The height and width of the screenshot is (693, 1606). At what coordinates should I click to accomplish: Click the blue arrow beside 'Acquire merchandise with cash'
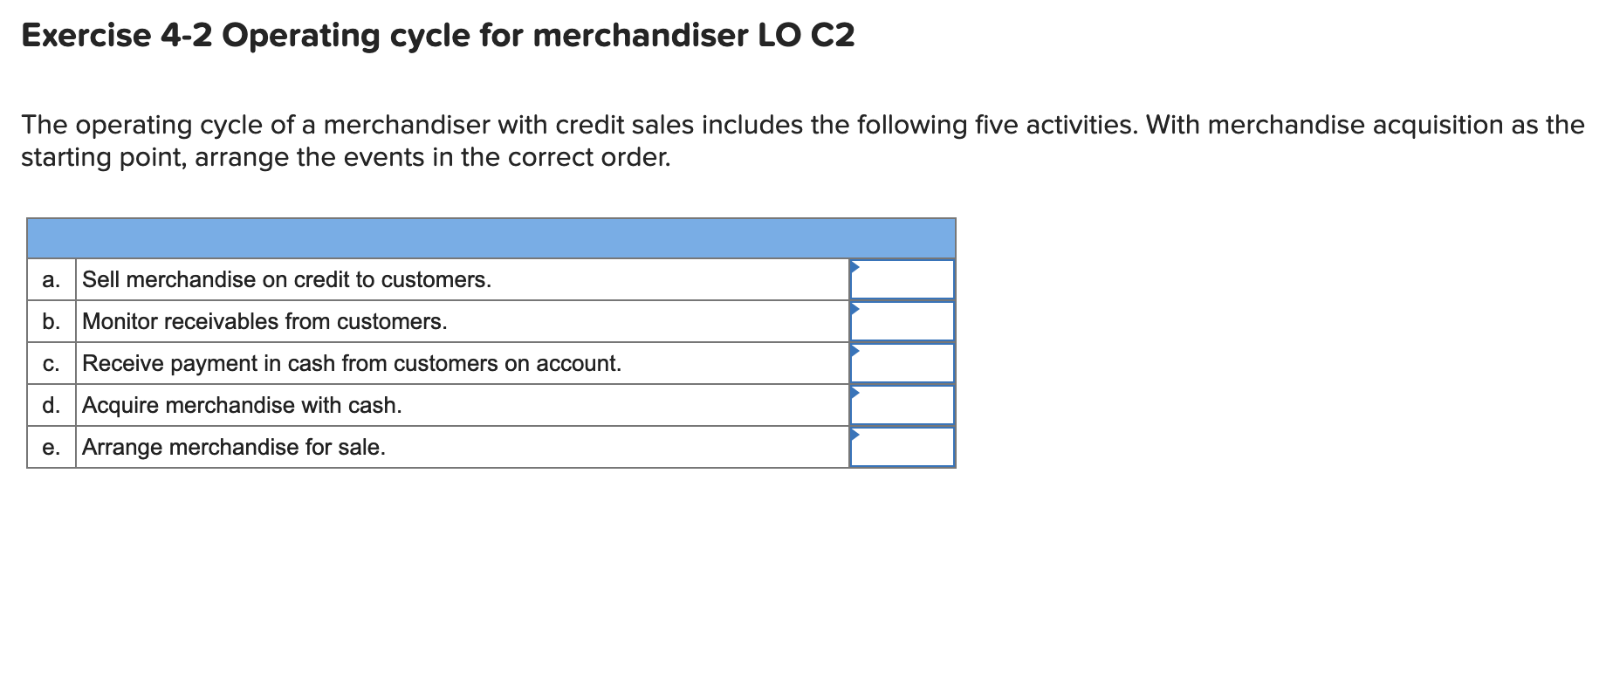854,391
